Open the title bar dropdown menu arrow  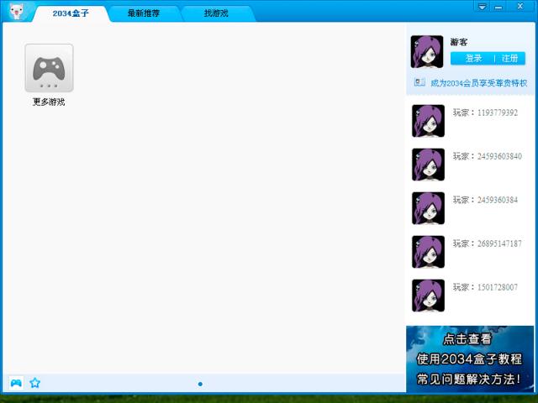pyautogui.click(x=482, y=7)
